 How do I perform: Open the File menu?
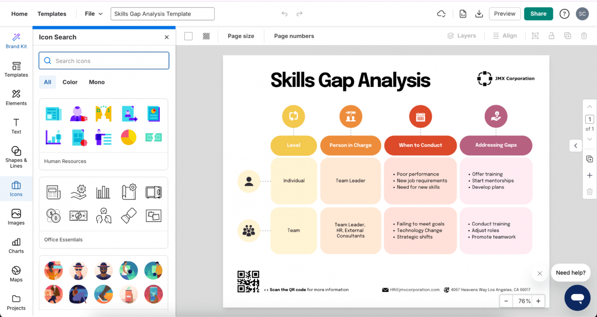coord(93,13)
